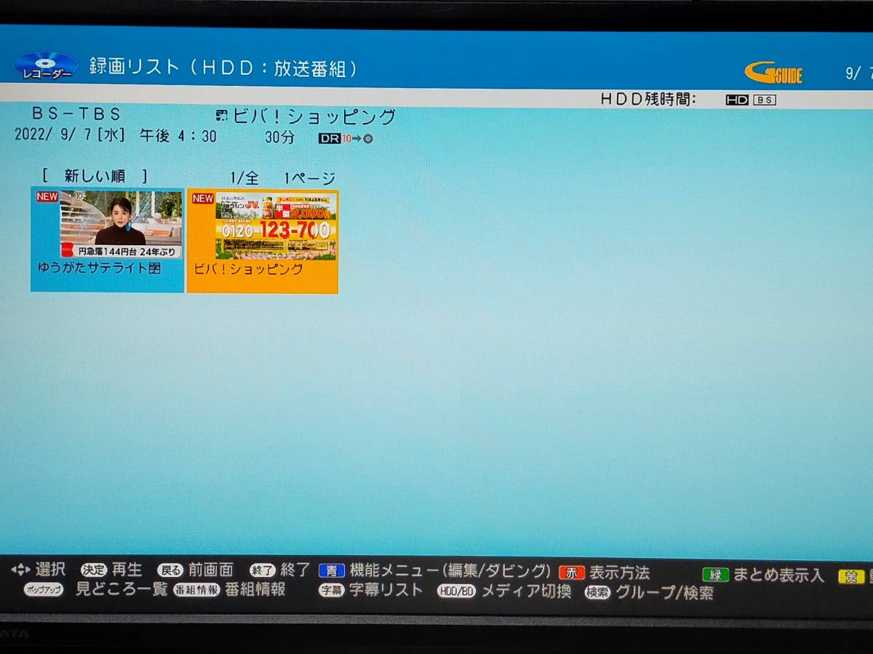The width and height of the screenshot is (873, 654).
Task: Click the 決定 key icon
Action: tap(93, 571)
